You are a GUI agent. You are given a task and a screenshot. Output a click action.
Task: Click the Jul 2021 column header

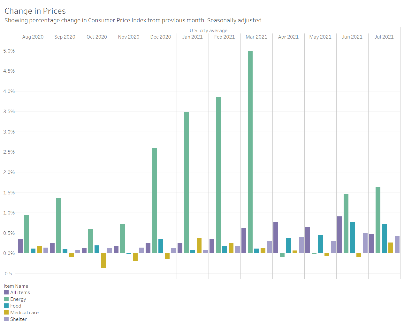click(x=384, y=37)
